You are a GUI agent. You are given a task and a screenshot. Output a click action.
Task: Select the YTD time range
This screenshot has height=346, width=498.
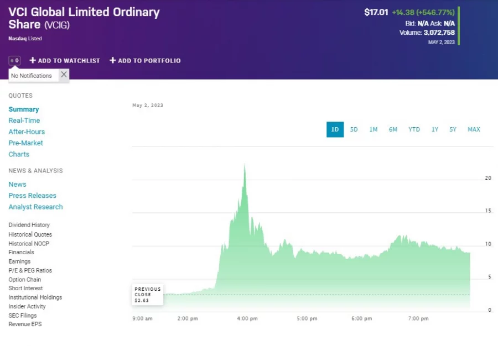413,129
